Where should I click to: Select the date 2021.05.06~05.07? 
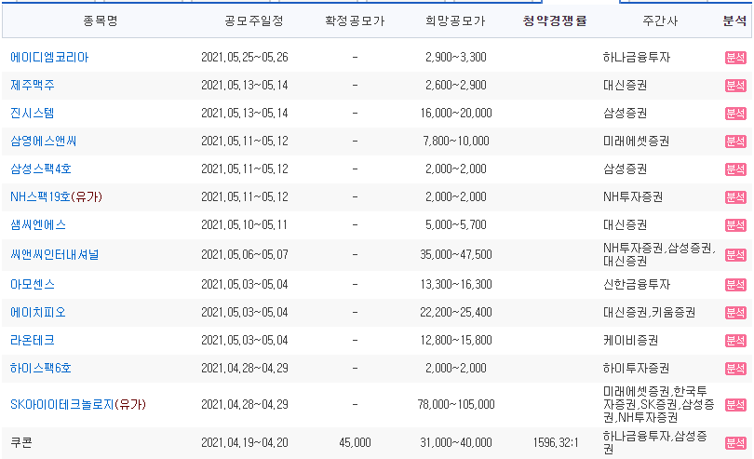point(244,254)
